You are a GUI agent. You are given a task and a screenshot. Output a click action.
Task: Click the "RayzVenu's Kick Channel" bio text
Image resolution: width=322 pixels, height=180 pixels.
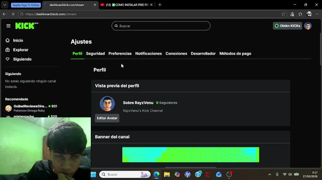pos(143,110)
